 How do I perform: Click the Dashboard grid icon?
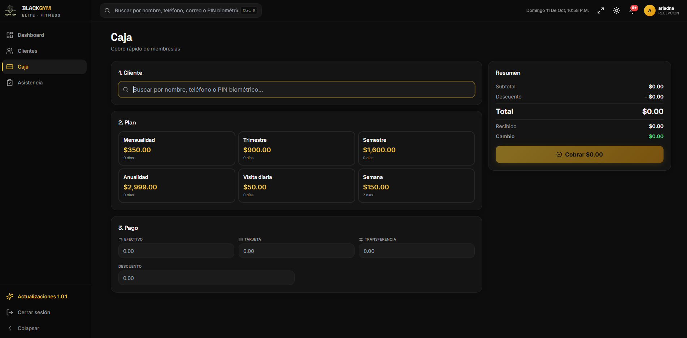tap(10, 35)
